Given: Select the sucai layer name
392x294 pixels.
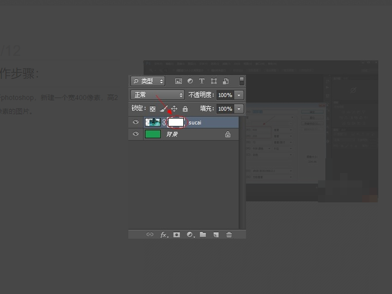Looking at the screenshot, I should coord(195,122).
